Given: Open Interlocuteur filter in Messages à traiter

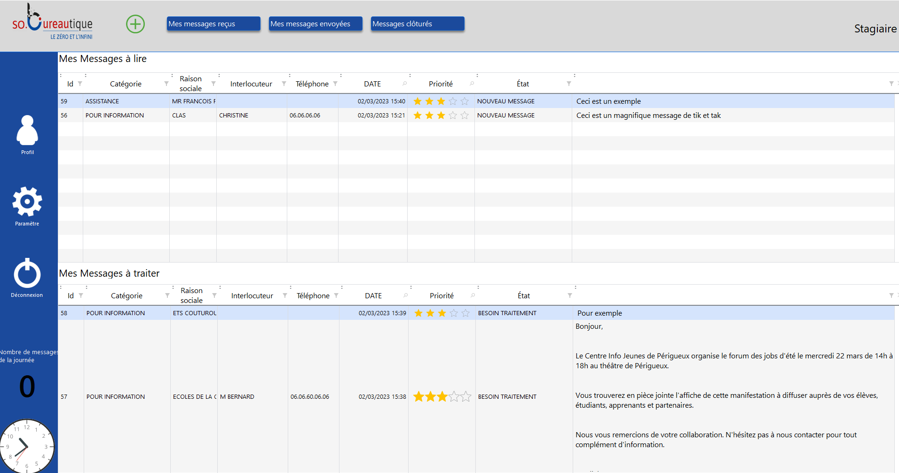Looking at the screenshot, I should tap(285, 295).
